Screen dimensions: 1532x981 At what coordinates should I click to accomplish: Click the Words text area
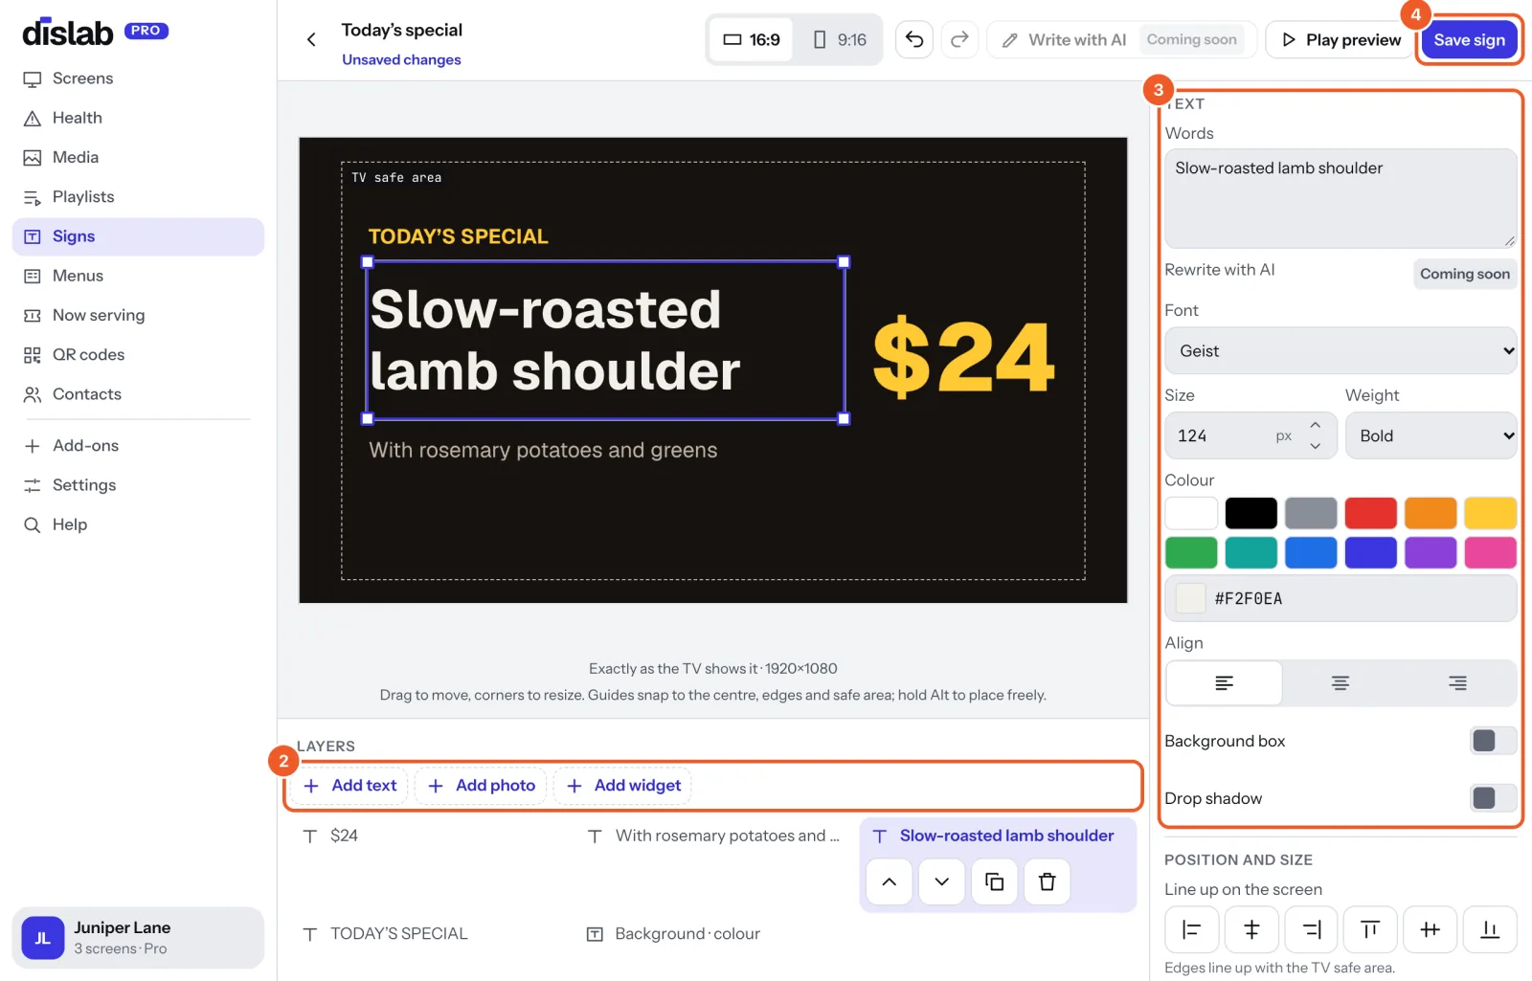pyautogui.click(x=1340, y=198)
